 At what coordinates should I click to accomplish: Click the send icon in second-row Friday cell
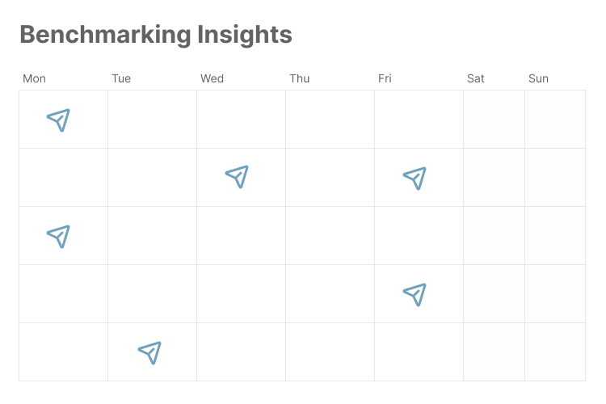click(415, 179)
